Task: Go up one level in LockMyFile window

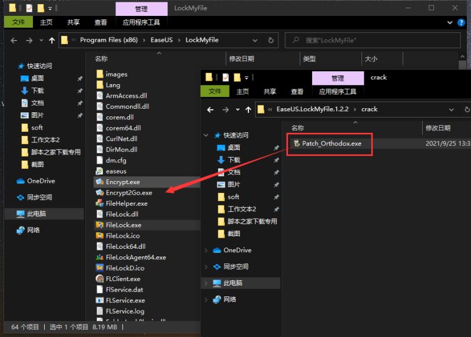Action: point(52,40)
